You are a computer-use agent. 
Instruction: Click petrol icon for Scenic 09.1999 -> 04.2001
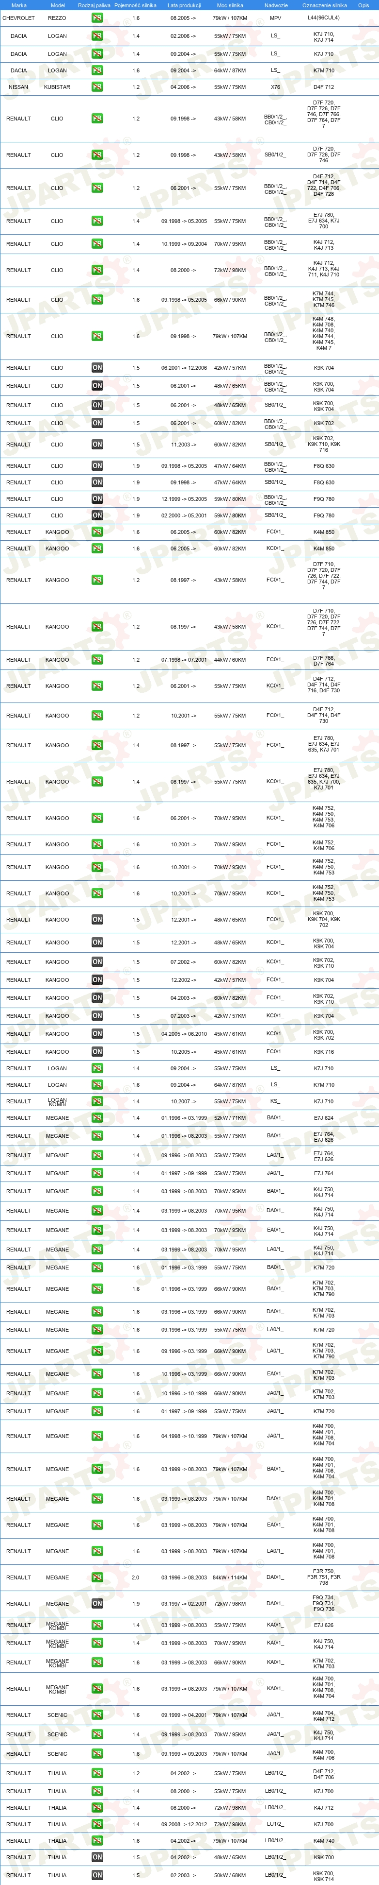97,1714
